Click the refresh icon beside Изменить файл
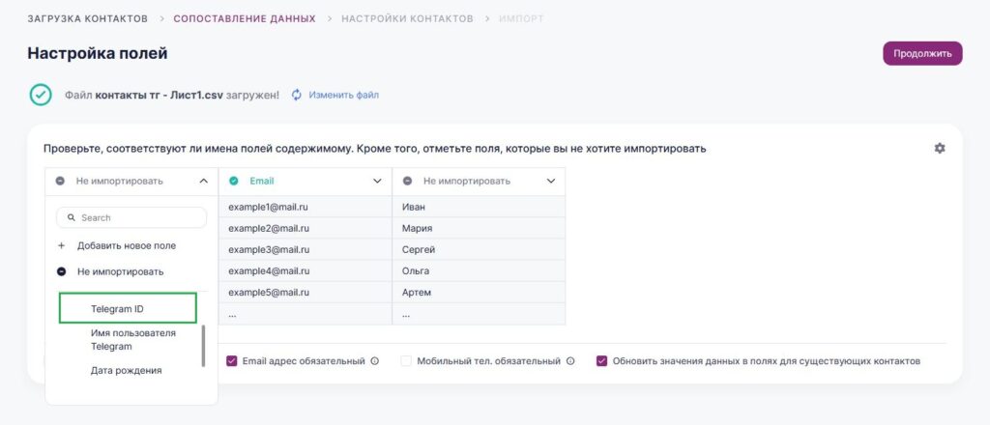The width and height of the screenshot is (990, 425). coord(297,95)
